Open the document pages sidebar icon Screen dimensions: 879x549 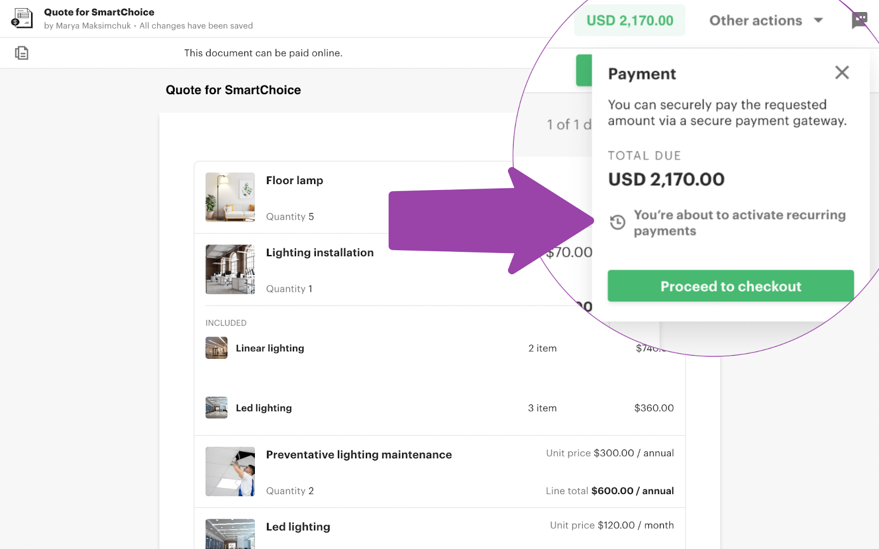[22, 53]
